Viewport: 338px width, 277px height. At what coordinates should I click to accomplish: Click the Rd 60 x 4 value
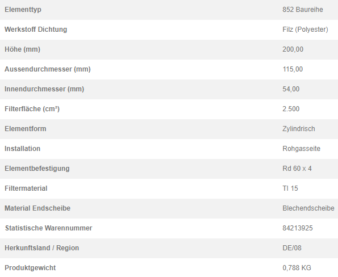[297, 169]
